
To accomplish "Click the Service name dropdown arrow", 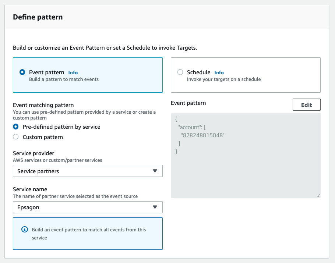I will (x=155, y=207).
